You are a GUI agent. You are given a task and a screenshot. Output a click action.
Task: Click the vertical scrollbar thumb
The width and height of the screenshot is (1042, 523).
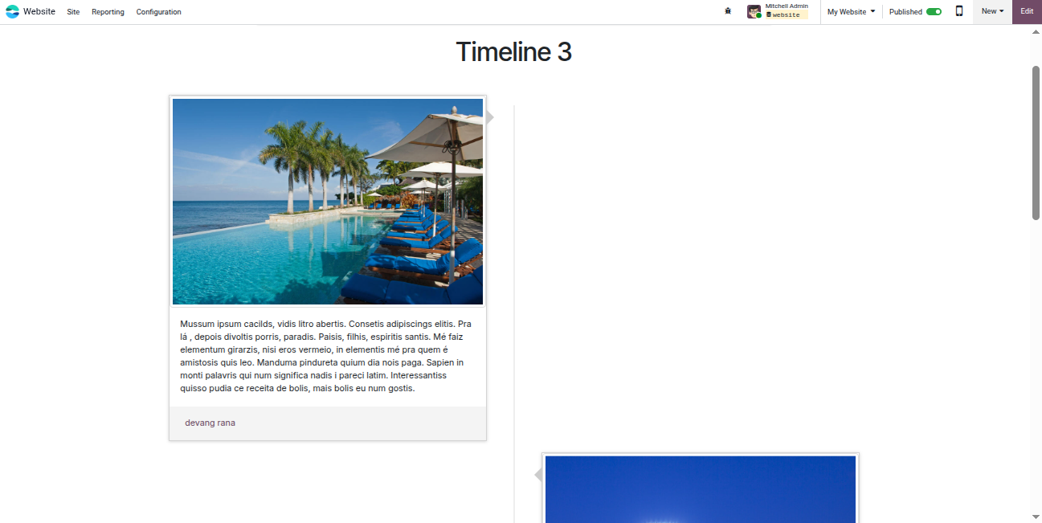1036,142
